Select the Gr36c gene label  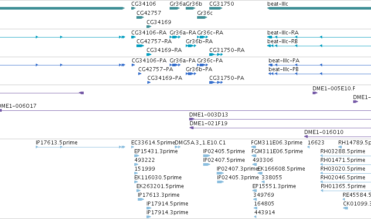pyautogui.click(x=204, y=13)
